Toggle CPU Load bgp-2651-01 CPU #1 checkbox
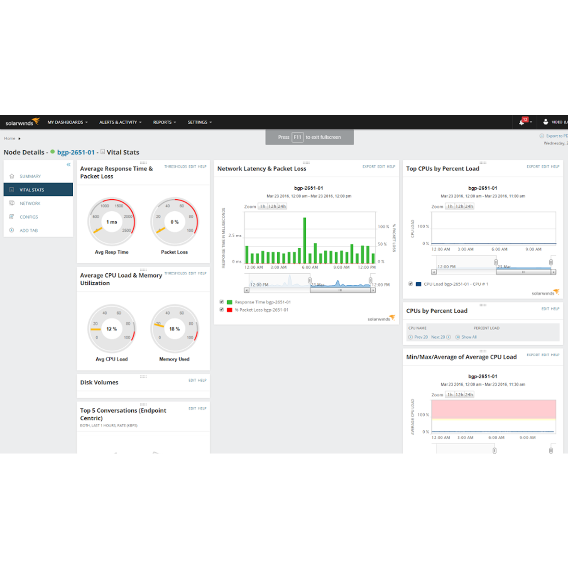This screenshot has width=568, height=568. 410,284
